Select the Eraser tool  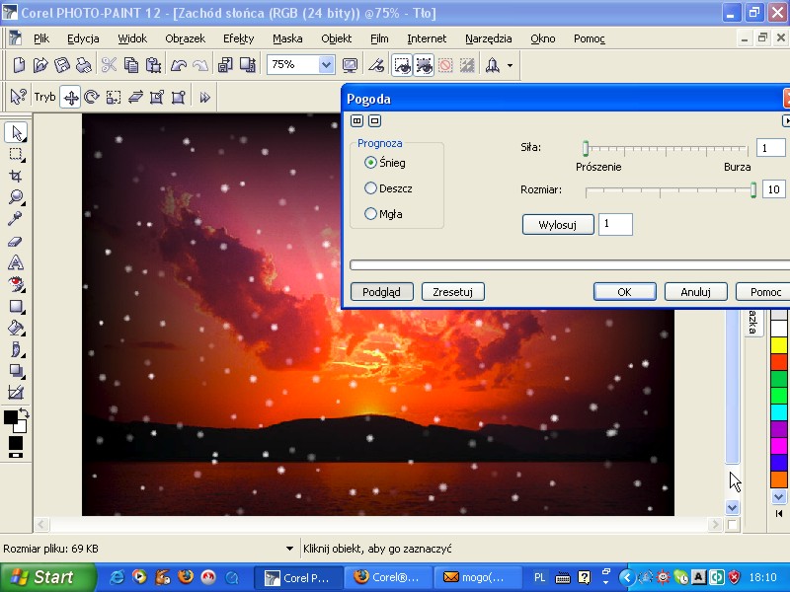tap(15, 241)
